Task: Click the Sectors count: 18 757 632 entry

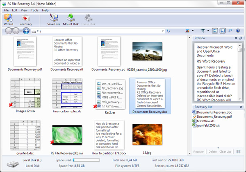Action: click(x=172, y=166)
